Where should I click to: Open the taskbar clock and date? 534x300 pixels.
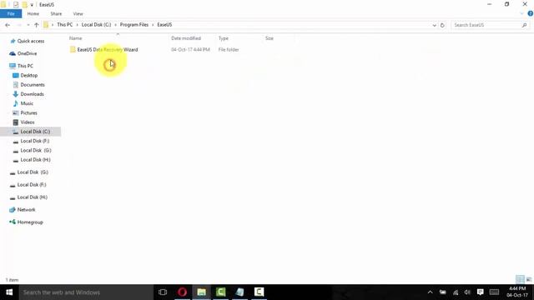(517, 292)
